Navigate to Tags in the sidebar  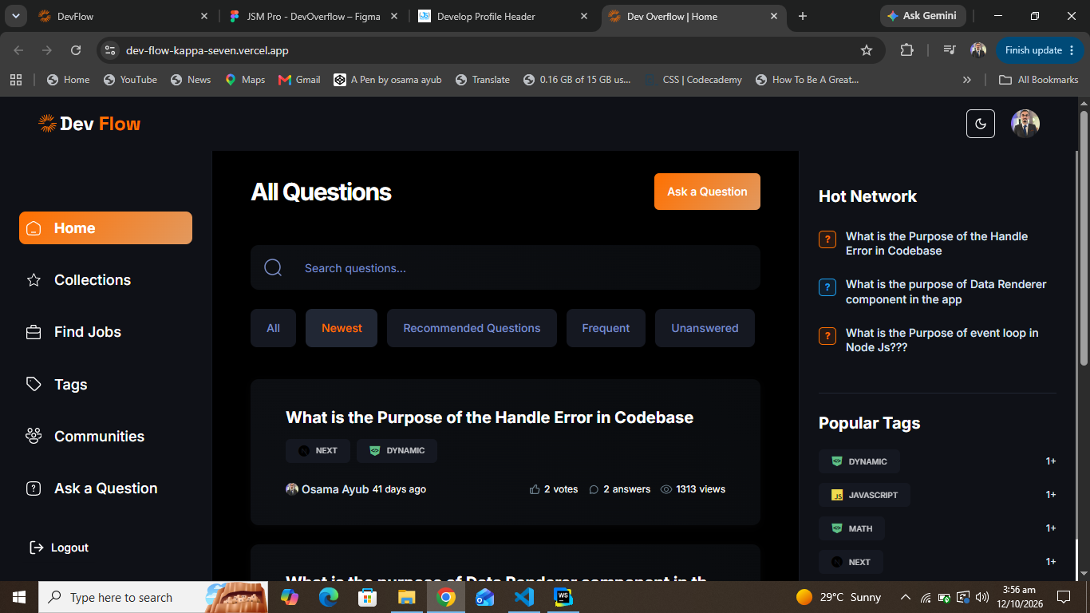[x=105, y=385]
